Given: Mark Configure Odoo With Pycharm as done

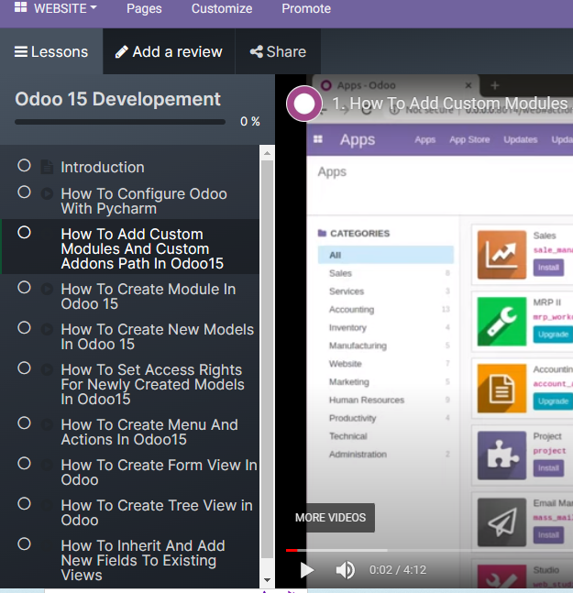Looking at the screenshot, I should click(x=24, y=192).
